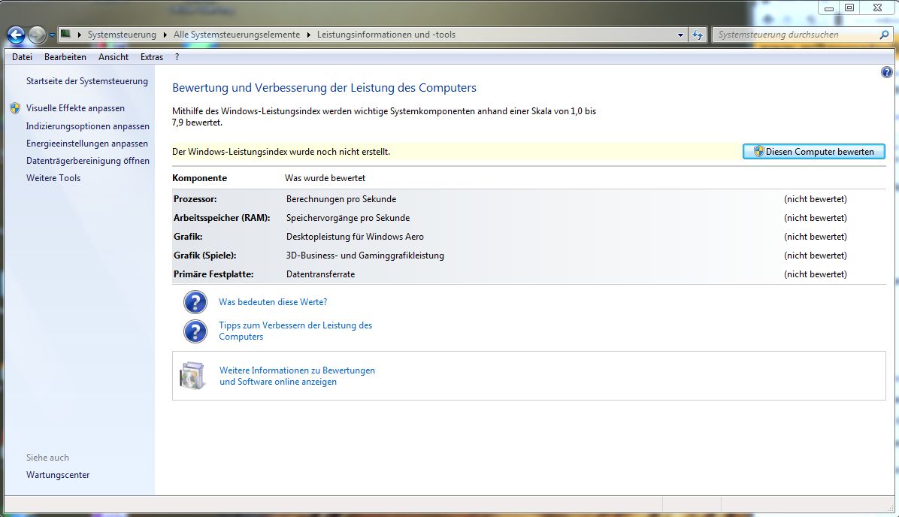This screenshot has width=899, height=517.
Task: Maximize the Control Panel window
Action: pyautogui.click(x=849, y=8)
